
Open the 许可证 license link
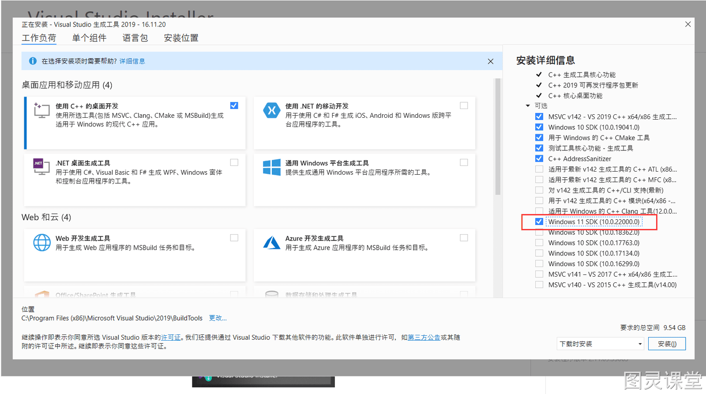click(x=171, y=338)
